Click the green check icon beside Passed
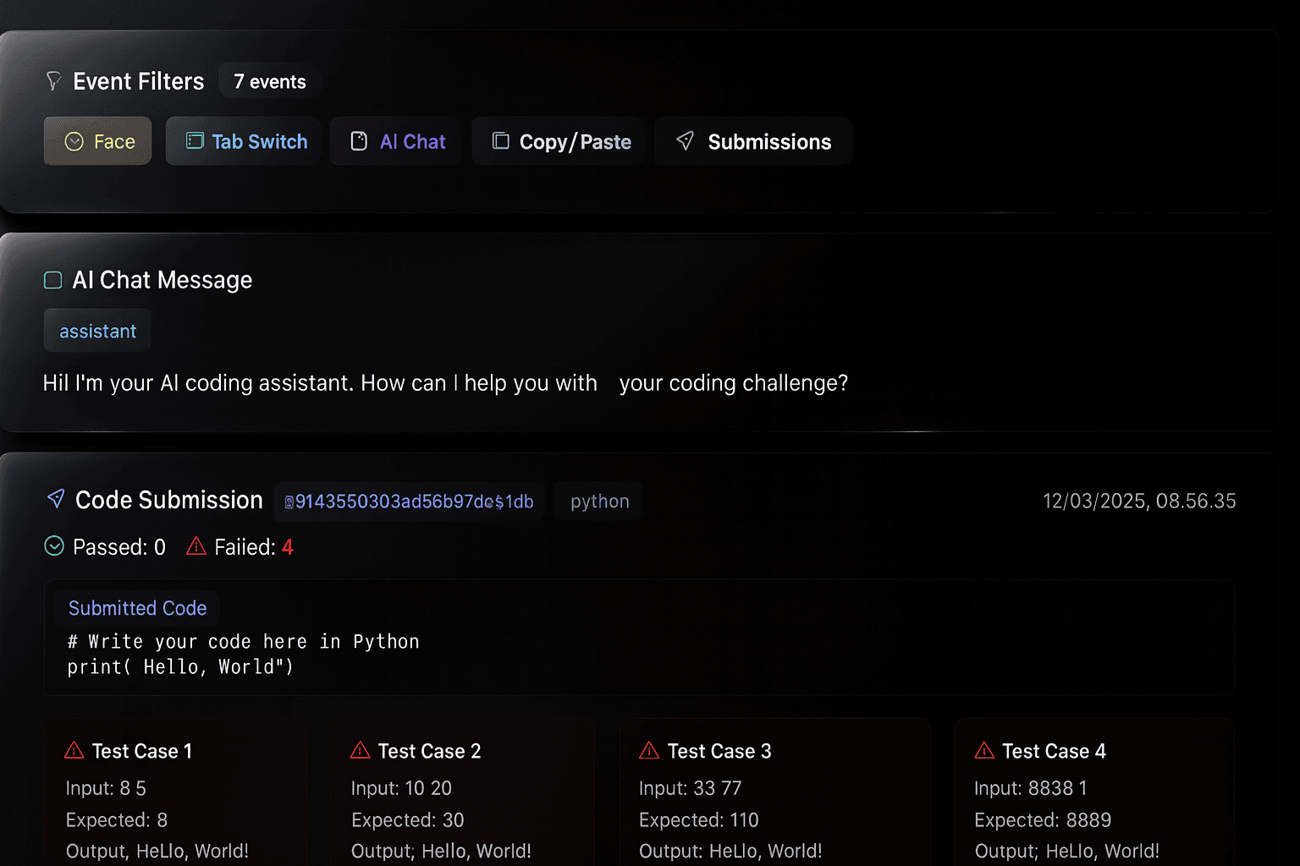 tap(54, 546)
